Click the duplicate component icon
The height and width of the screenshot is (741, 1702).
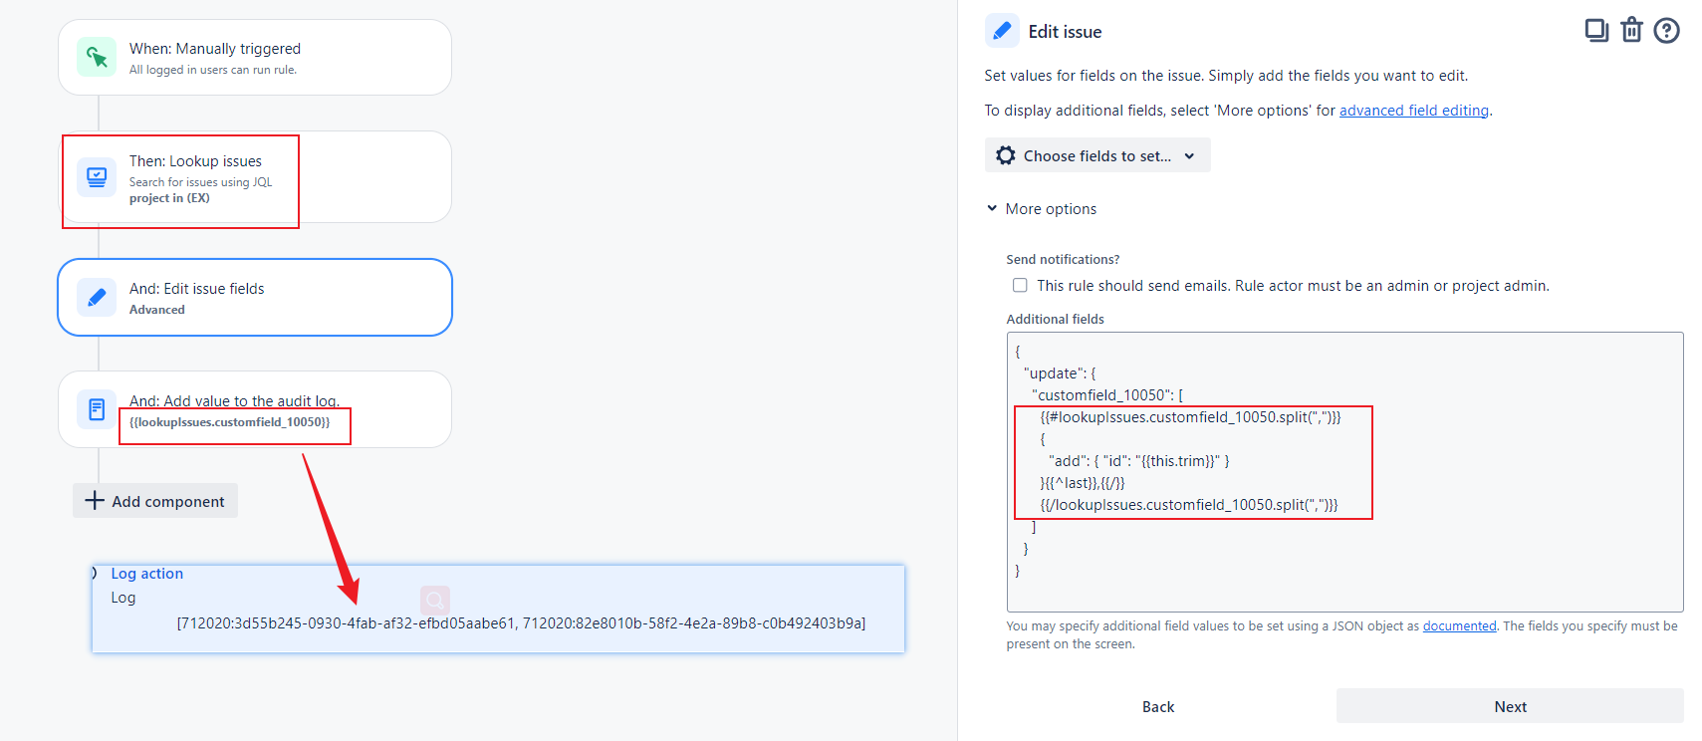click(x=1596, y=31)
